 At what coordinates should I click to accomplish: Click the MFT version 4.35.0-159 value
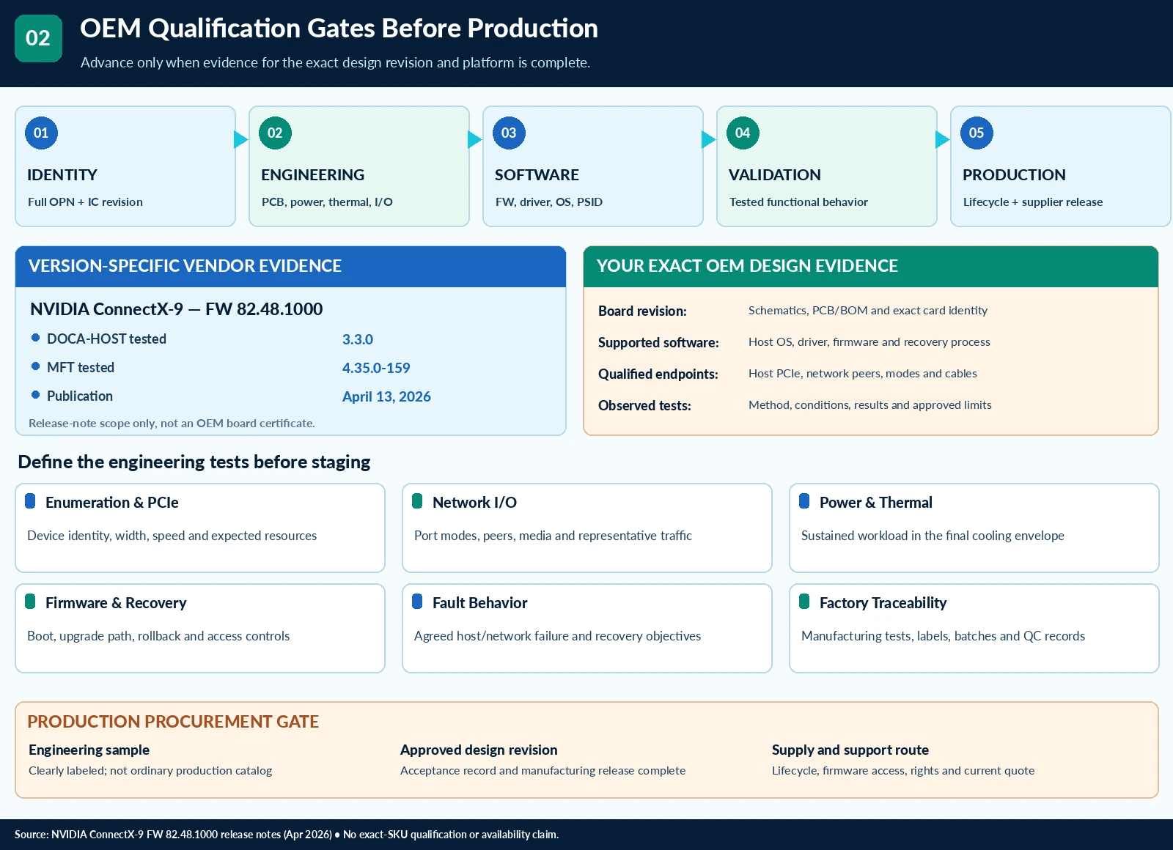click(376, 368)
